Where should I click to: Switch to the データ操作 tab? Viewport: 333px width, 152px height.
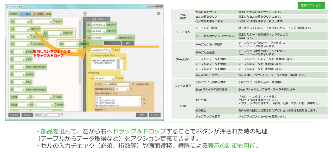(38, 14)
